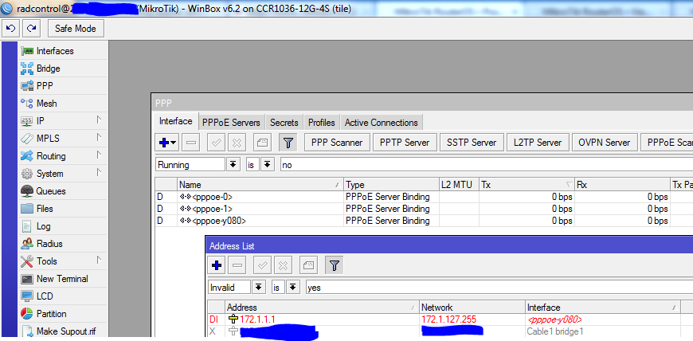Switch to Secrets tab

[x=284, y=123]
